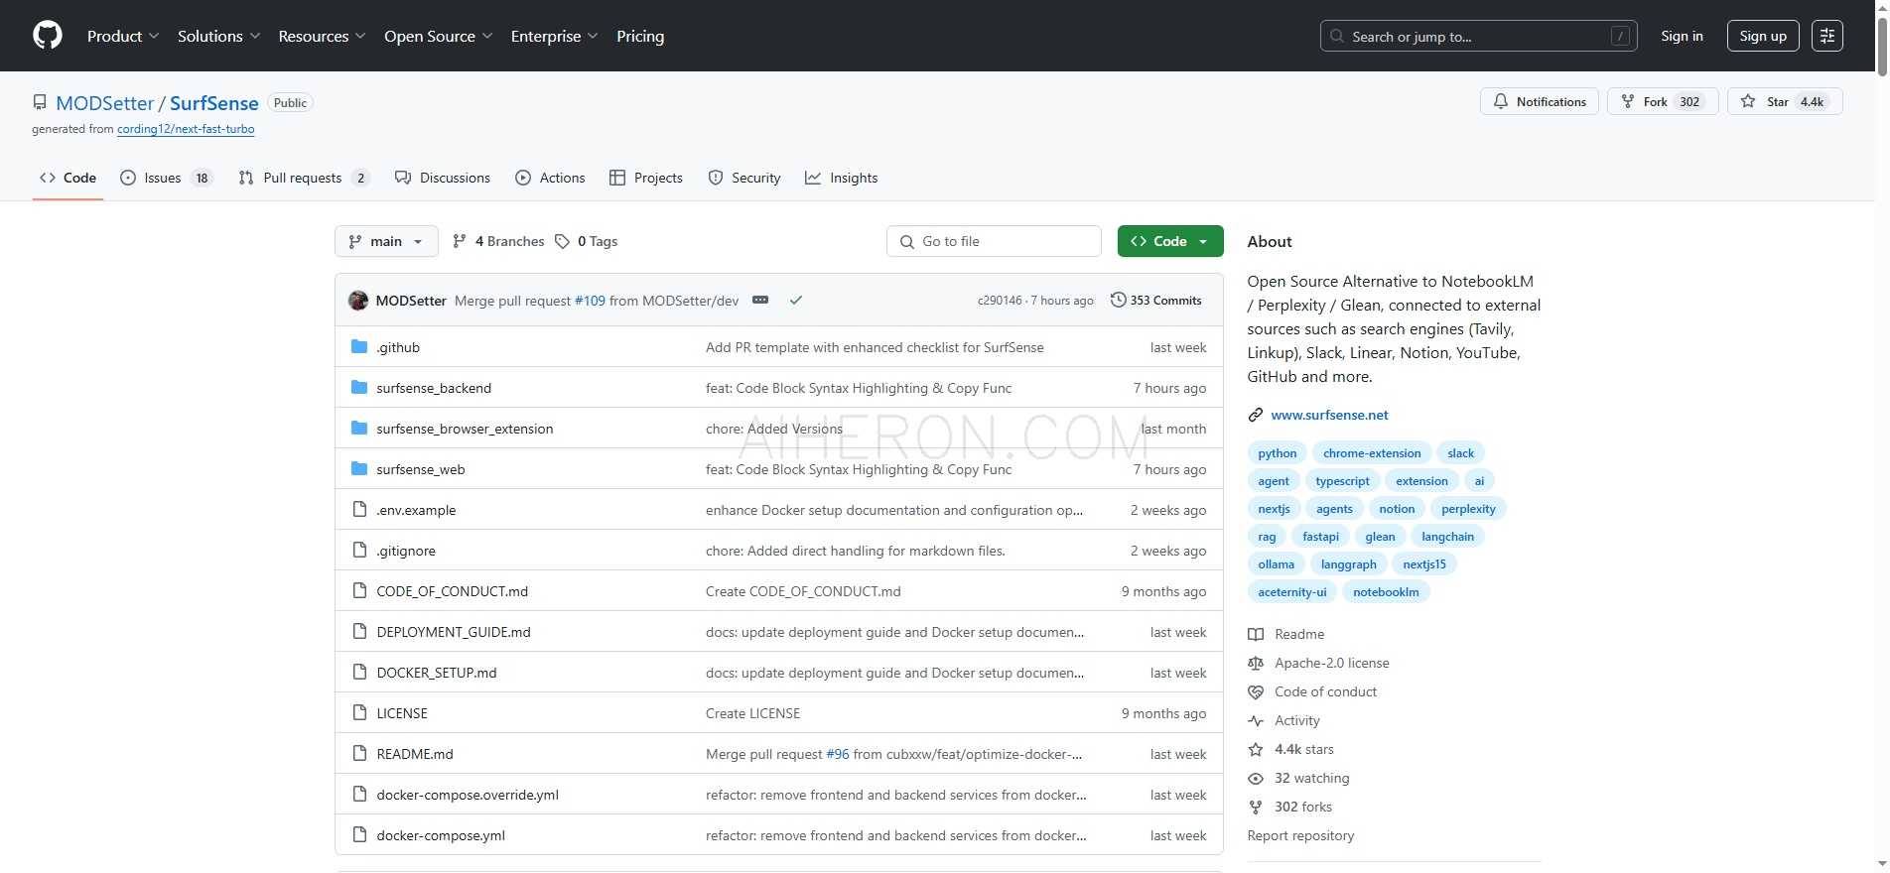View 302 forks list

(1290, 807)
